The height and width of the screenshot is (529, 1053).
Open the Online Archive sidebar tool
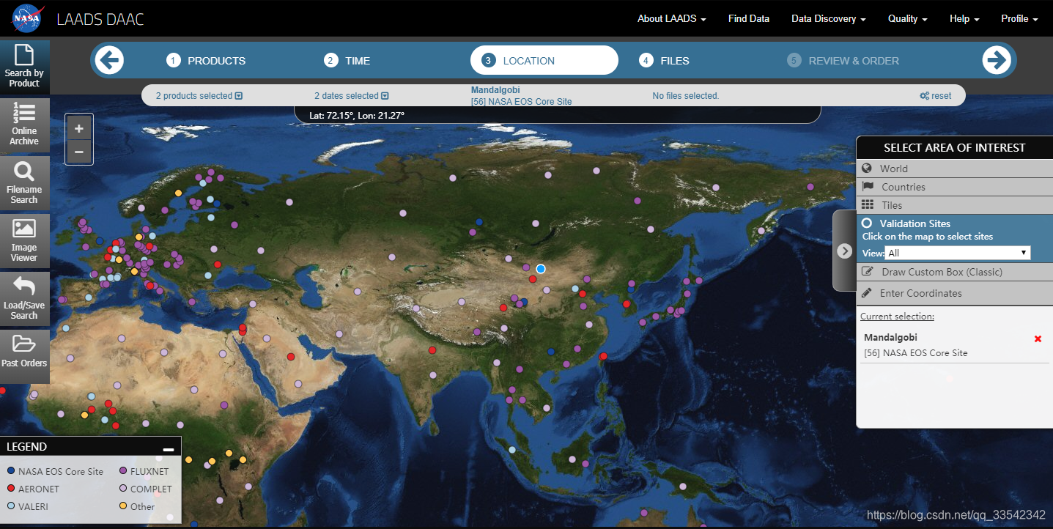pyautogui.click(x=24, y=125)
